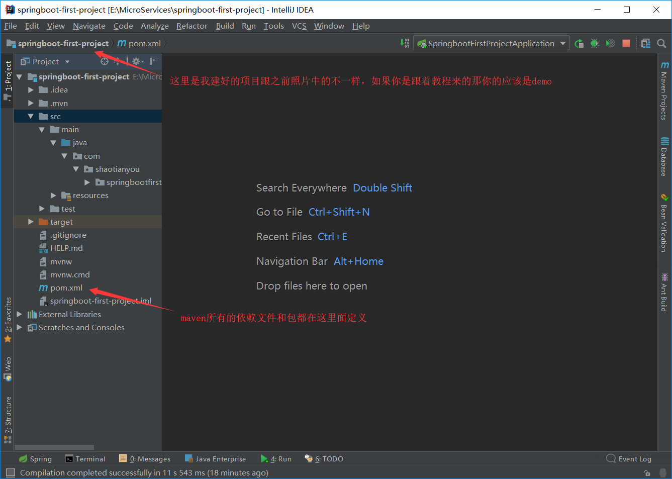Open the Analyze menu

coord(155,26)
